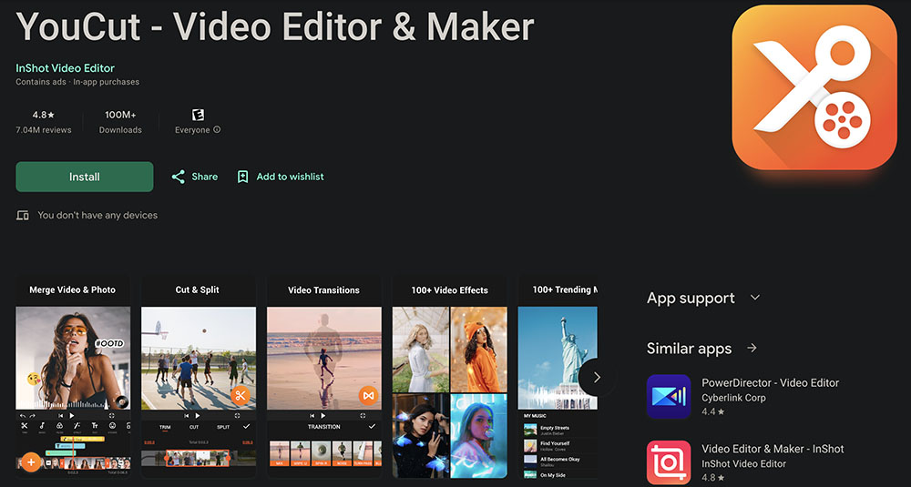Image resolution: width=911 pixels, height=487 pixels.
Task: Click the Add to wishlist bookmark icon
Action: [x=243, y=177]
